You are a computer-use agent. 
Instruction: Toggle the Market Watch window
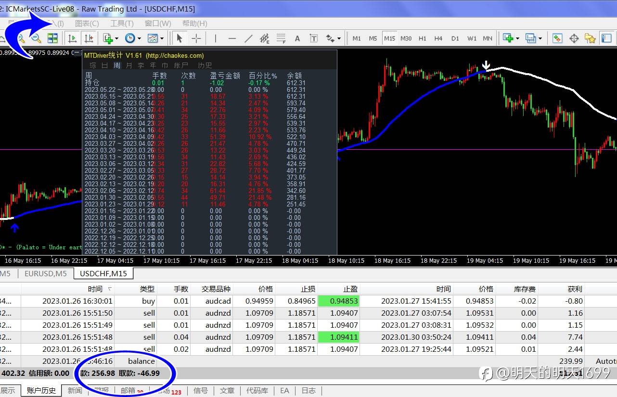coord(557,38)
